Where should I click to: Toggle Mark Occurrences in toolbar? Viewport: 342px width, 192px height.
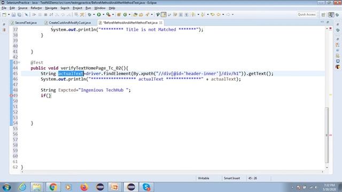click(164, 14)
